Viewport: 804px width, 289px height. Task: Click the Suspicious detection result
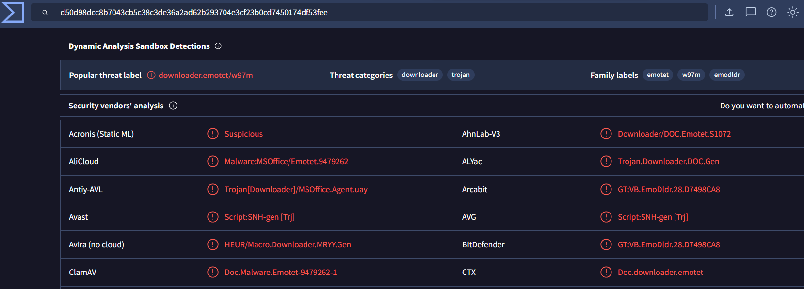(x=243, y=134)
